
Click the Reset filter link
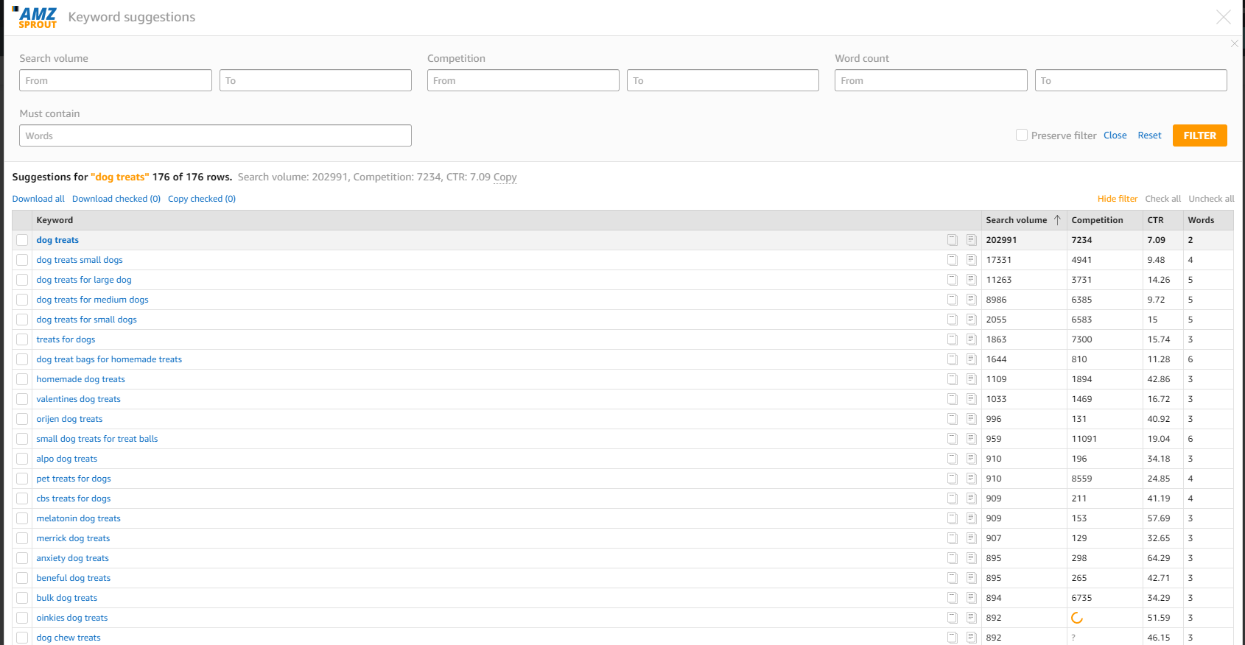point(1149,135)
